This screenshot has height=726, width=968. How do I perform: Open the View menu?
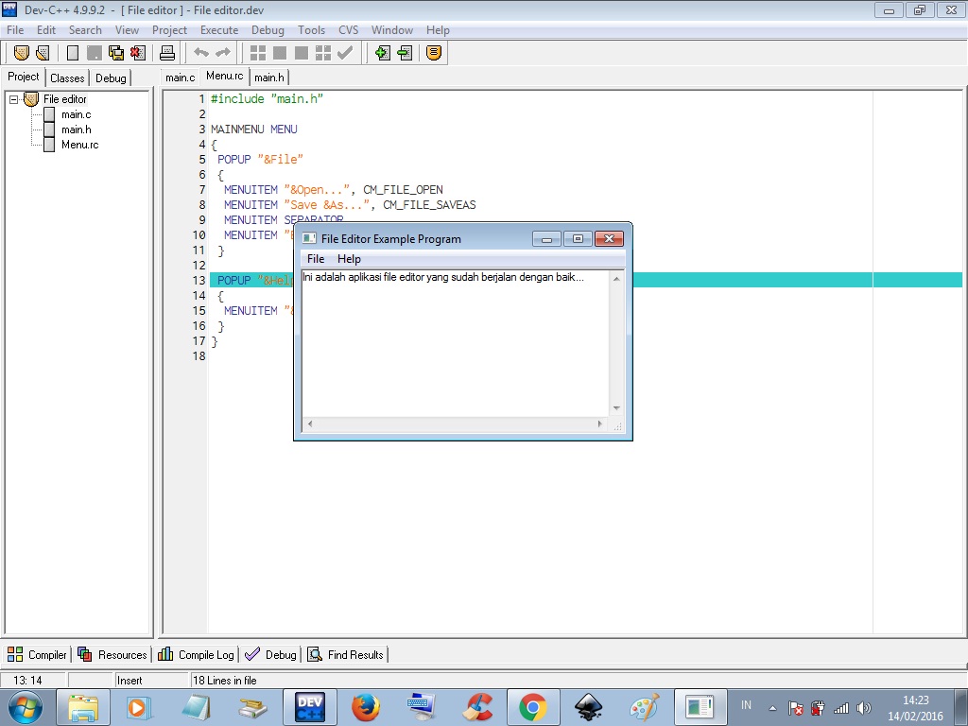pyautogui.click(x=128, y=30)
